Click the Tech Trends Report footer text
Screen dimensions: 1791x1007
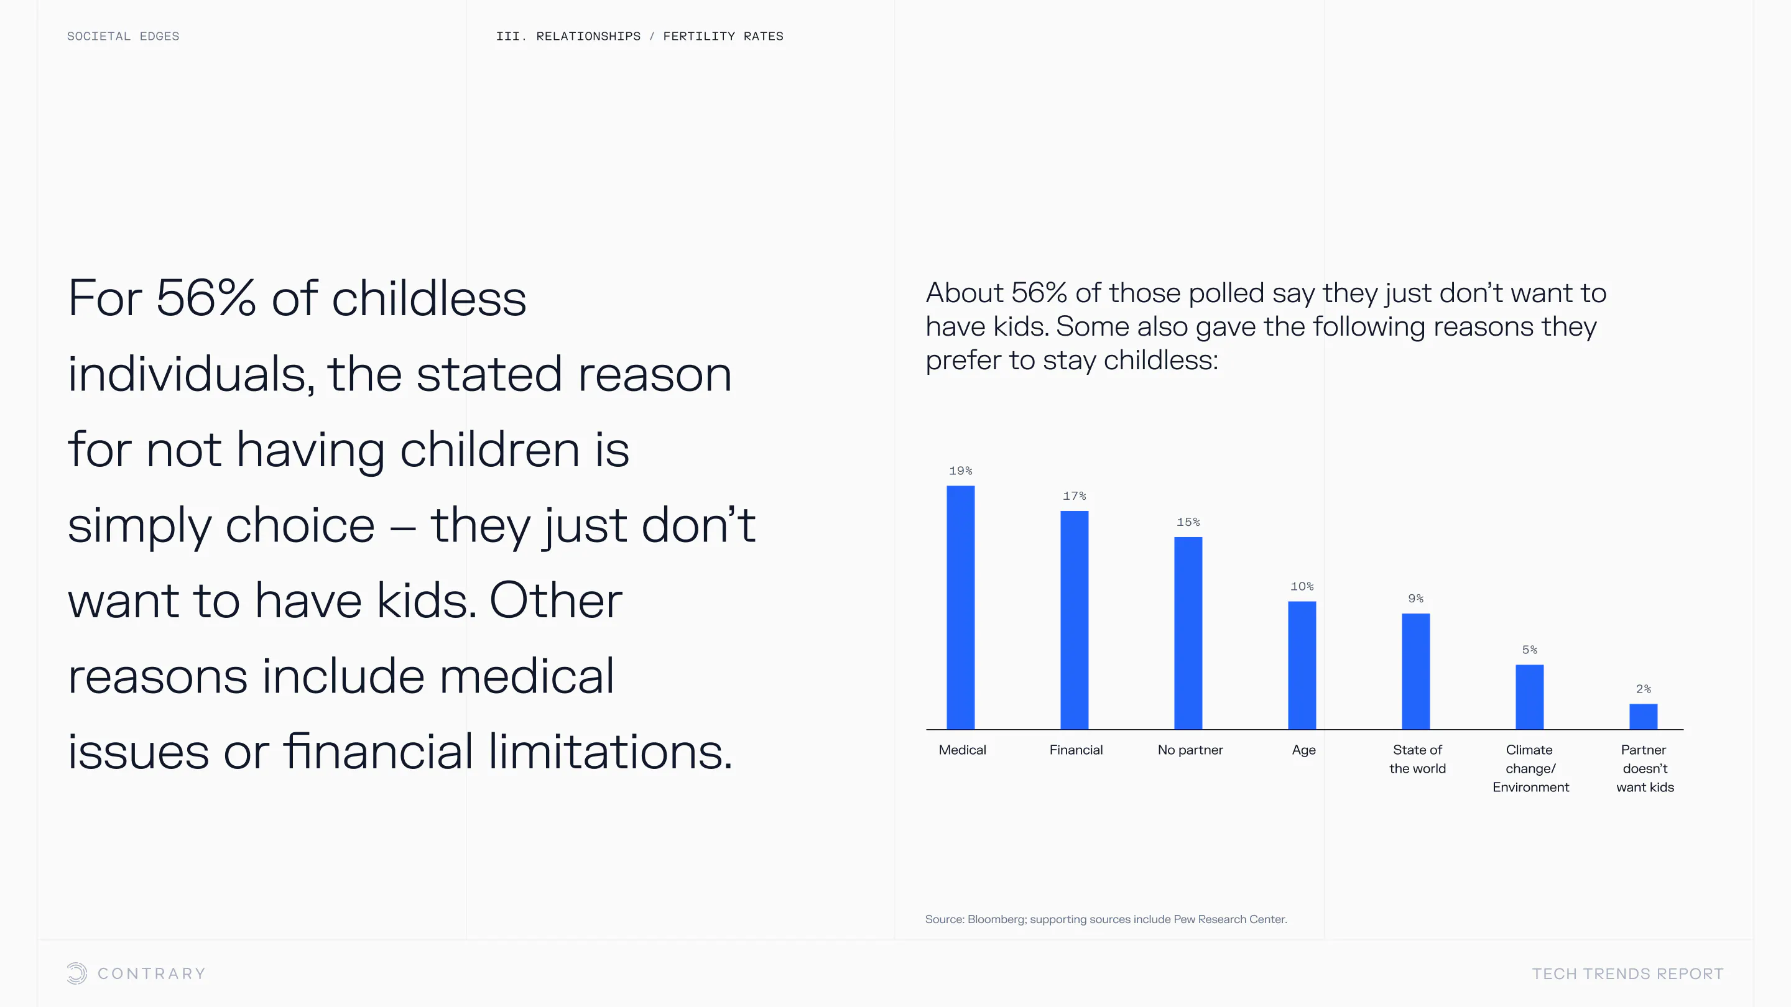(1627, 973)
